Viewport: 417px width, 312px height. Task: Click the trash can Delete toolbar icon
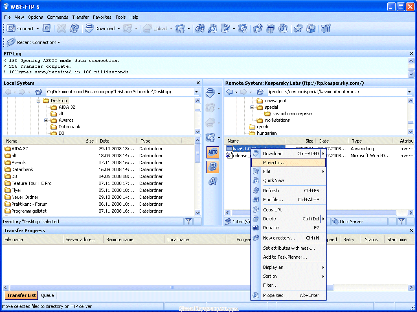[x=270, y=28]
